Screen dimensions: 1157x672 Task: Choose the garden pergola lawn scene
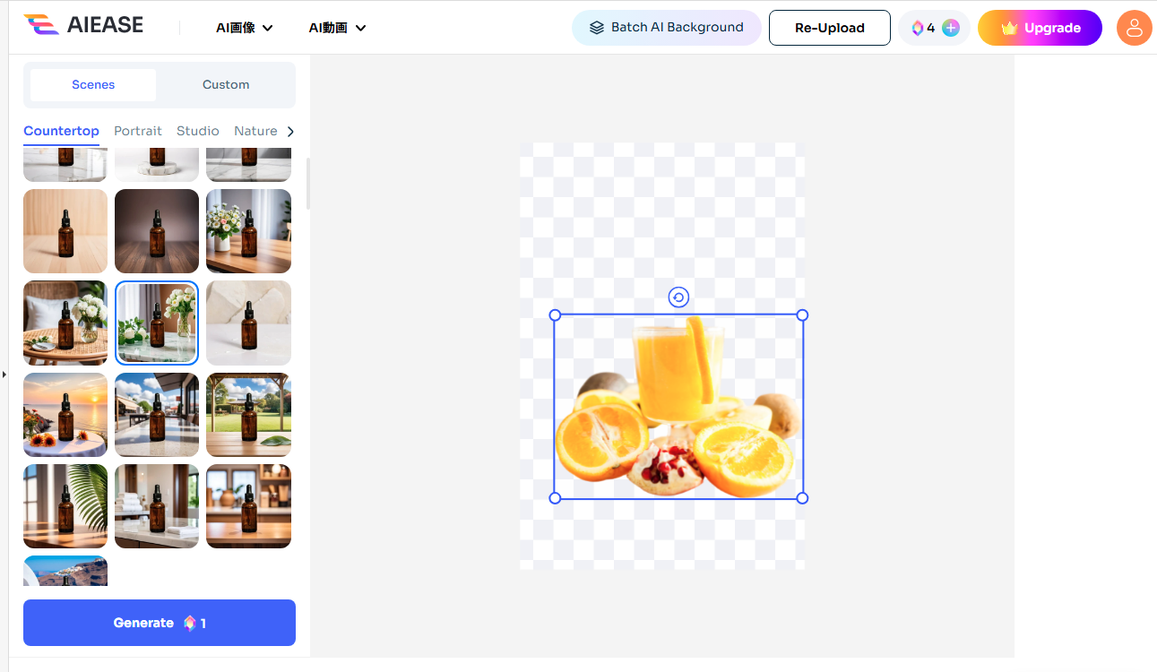[249, 415]
